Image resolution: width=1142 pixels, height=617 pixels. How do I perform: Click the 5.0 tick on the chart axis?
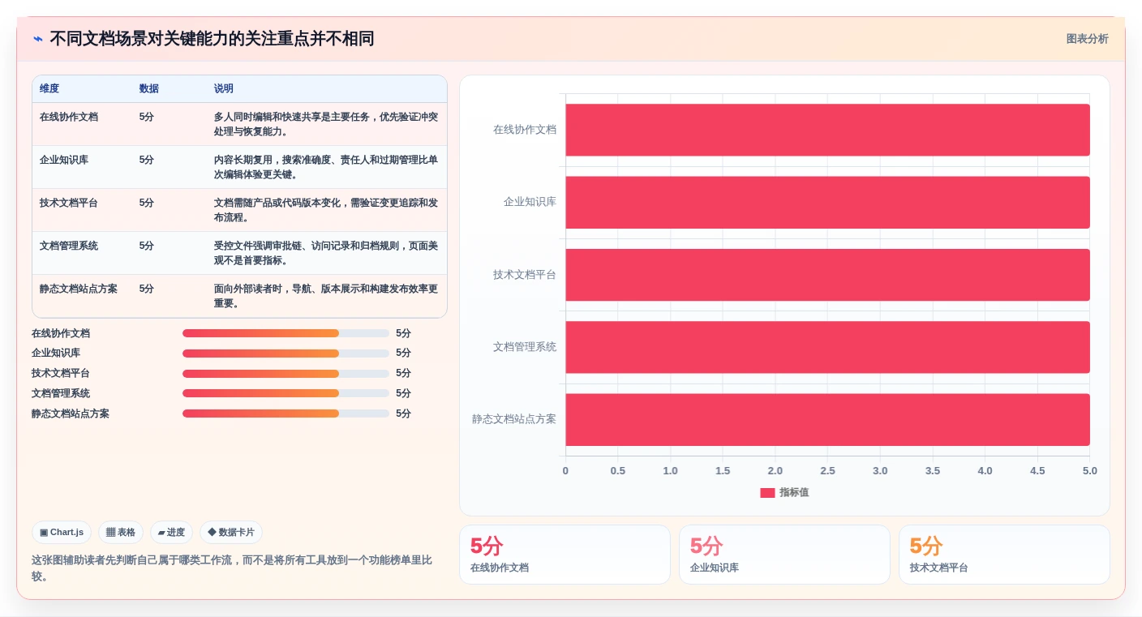tap(1089, 471)
